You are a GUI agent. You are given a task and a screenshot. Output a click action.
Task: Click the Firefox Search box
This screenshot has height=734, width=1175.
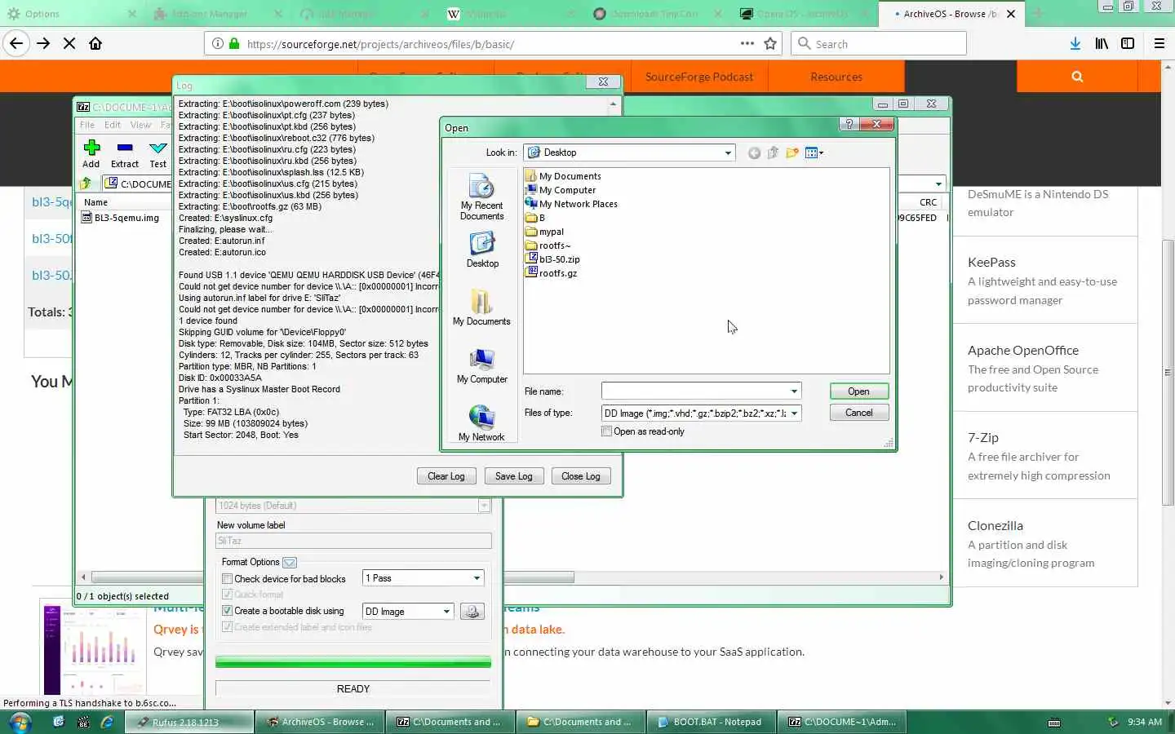click(879, 43)
